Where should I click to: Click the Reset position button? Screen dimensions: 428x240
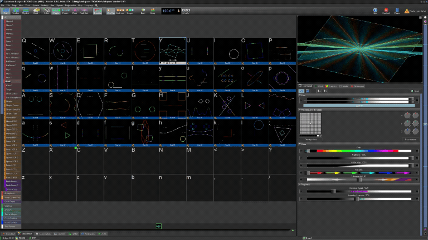310,139
